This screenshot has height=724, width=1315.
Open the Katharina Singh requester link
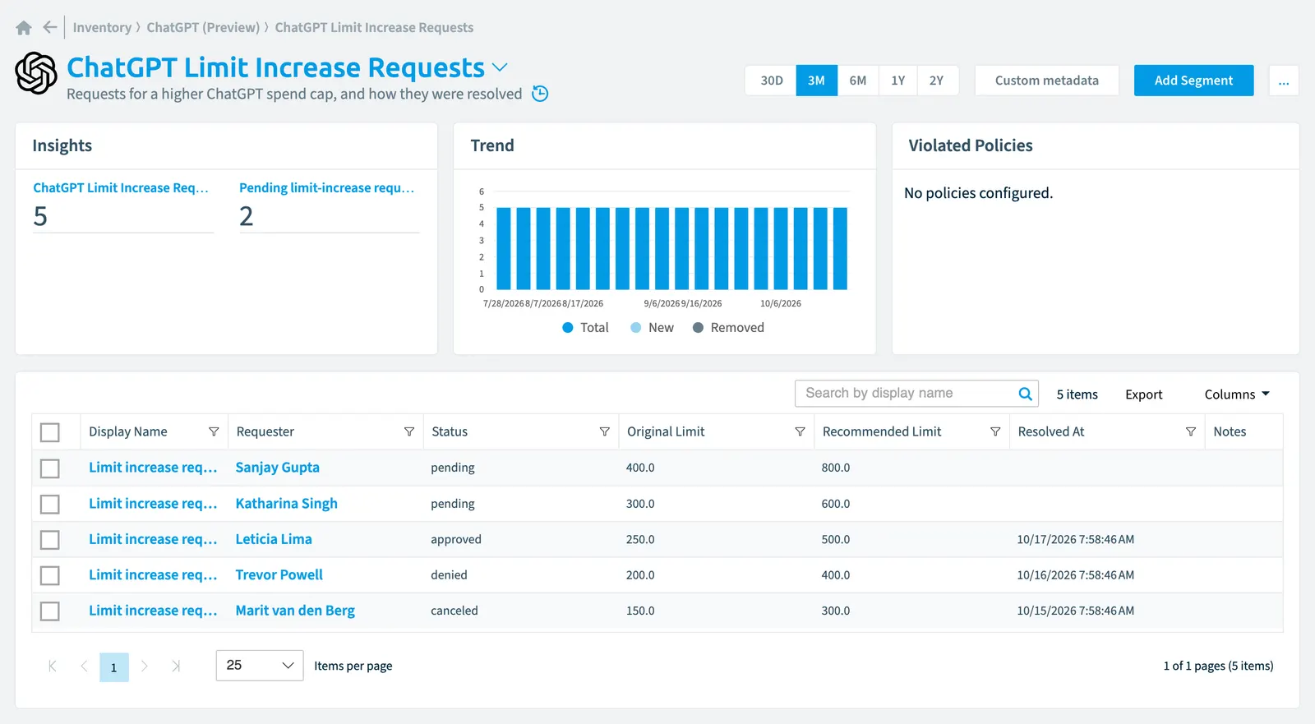click(x=286, y=504)
